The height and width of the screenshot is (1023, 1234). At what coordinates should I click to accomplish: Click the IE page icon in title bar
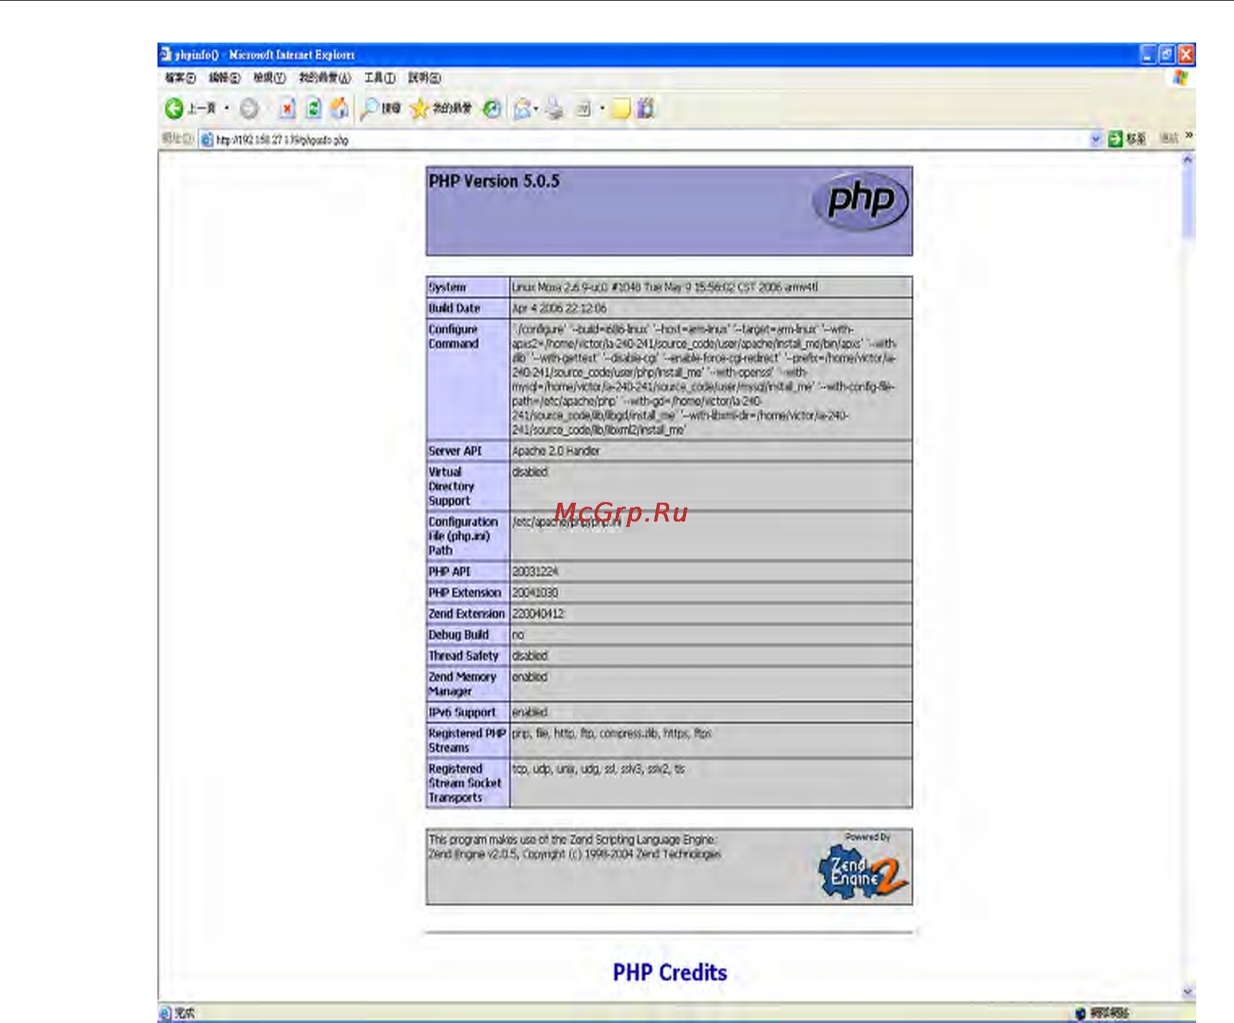(x=166, y=53)
